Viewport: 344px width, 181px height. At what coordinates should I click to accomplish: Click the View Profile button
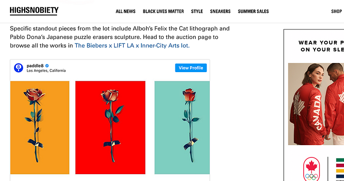tap(191, 68)
